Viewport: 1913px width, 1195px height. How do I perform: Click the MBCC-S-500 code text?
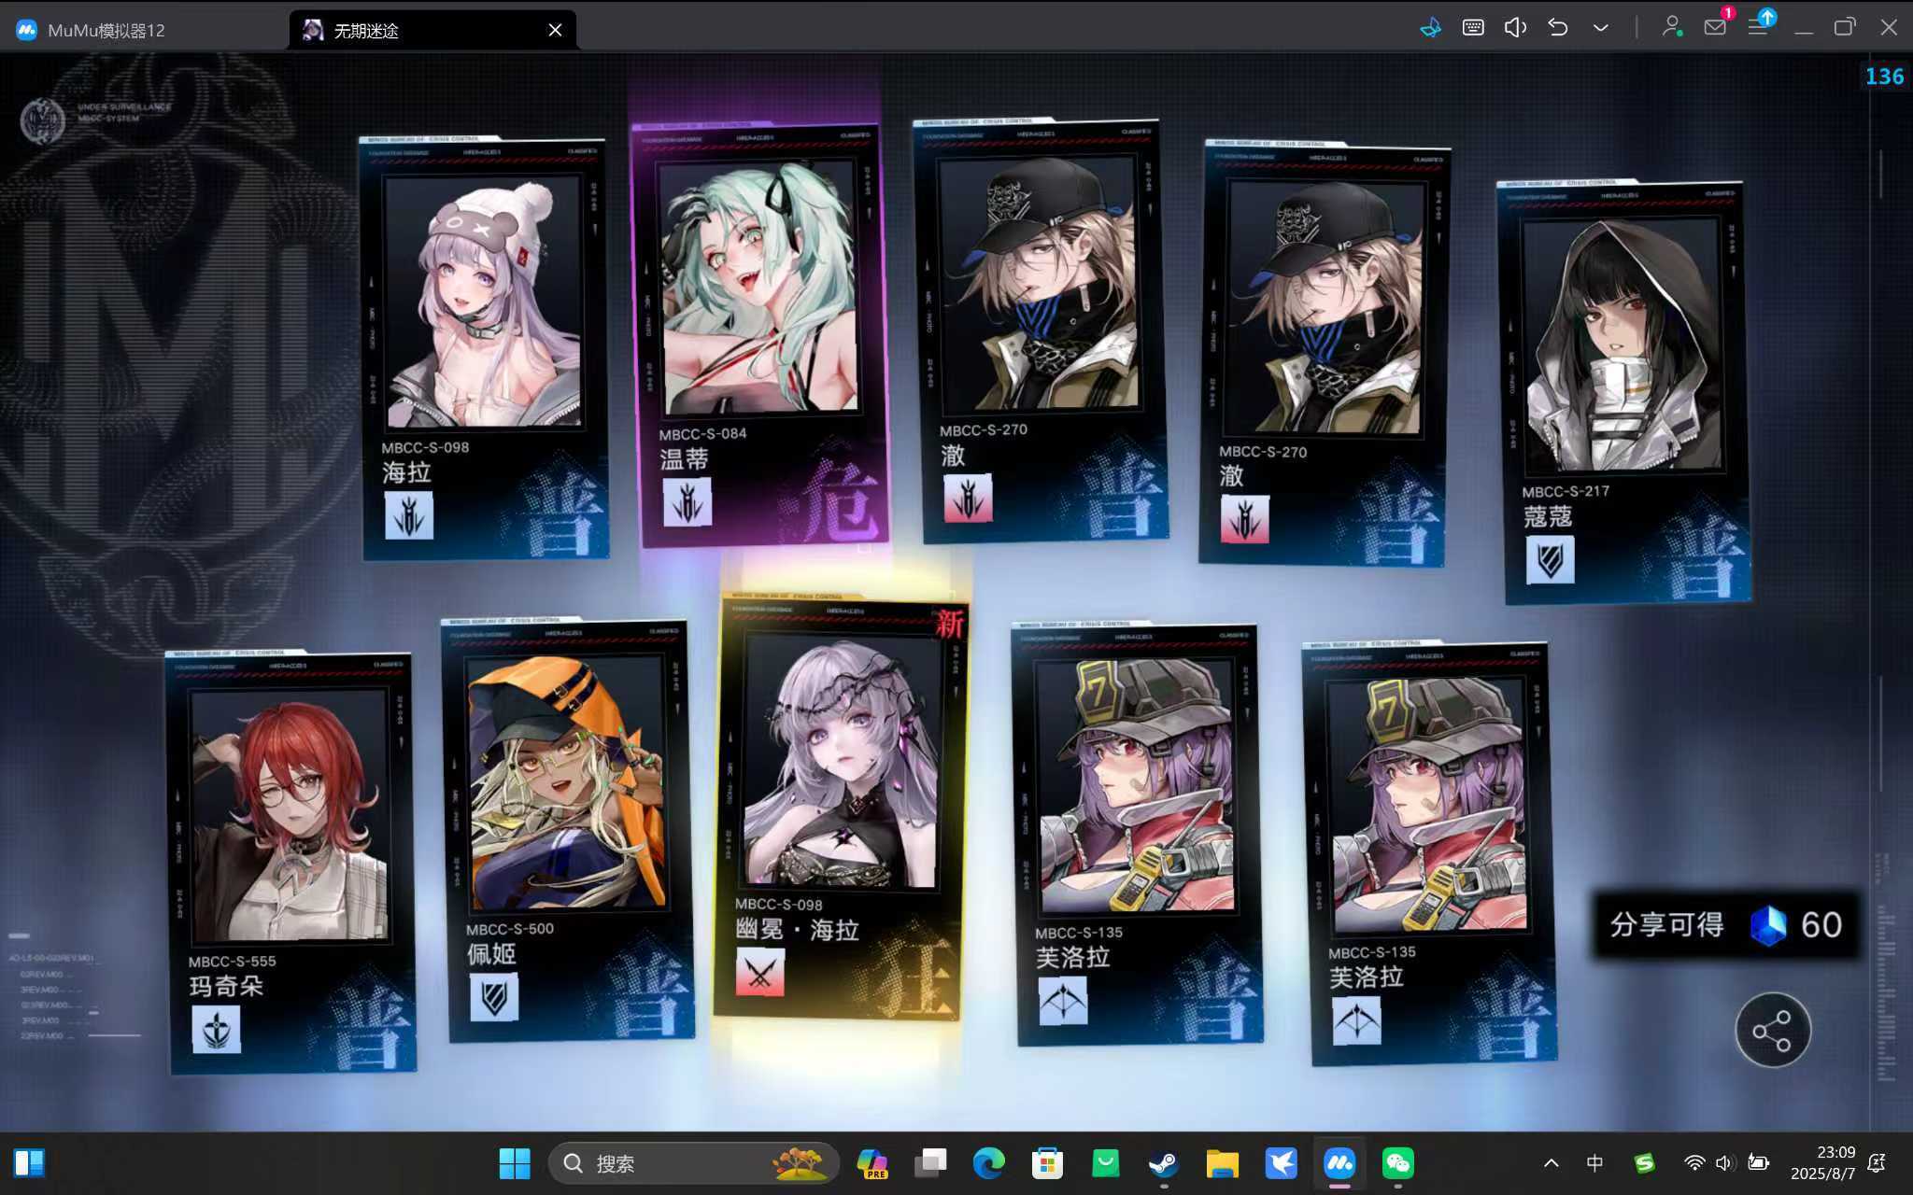pos(510,929)
